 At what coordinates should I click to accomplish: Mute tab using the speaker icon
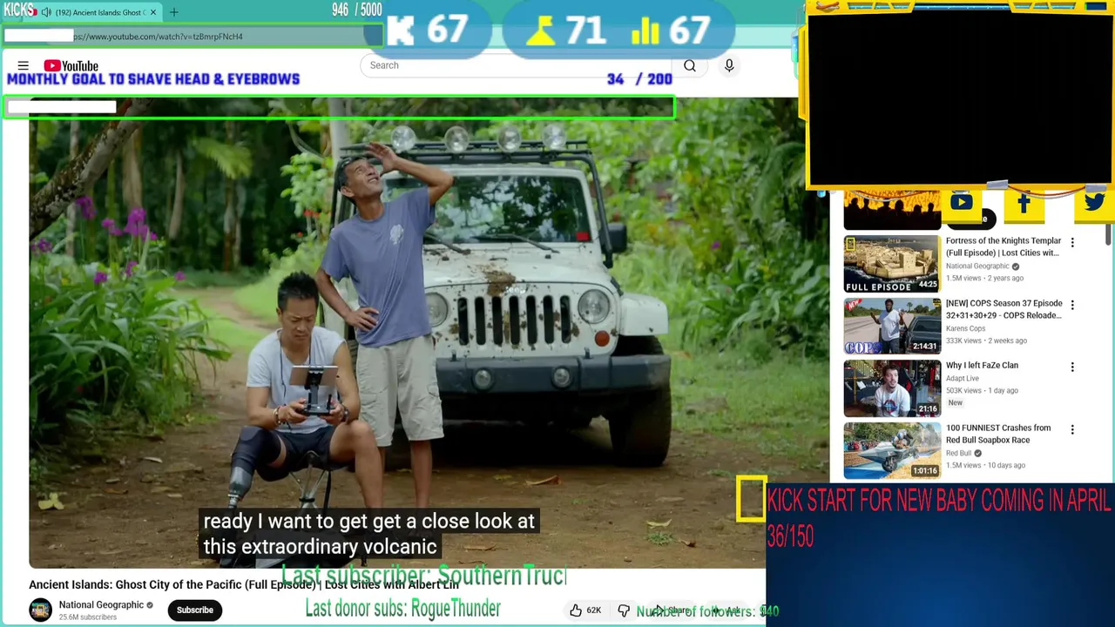pos(45,12)
